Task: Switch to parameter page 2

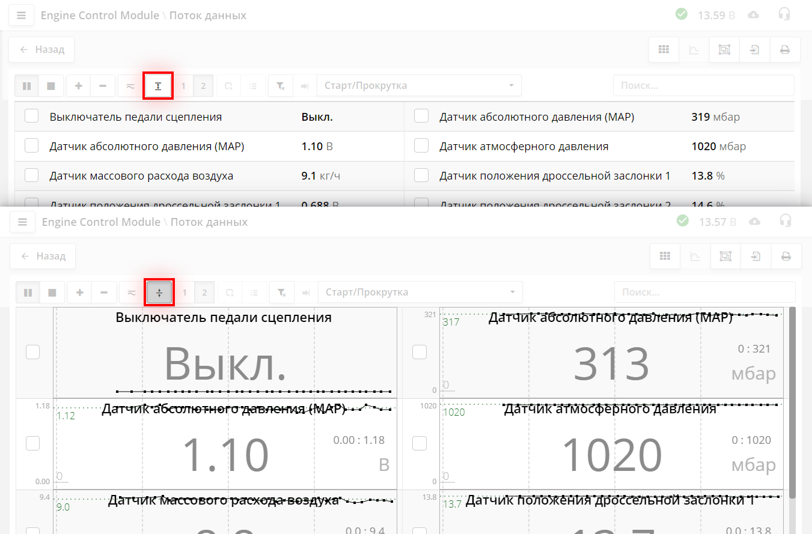Action: coord(203,85)
